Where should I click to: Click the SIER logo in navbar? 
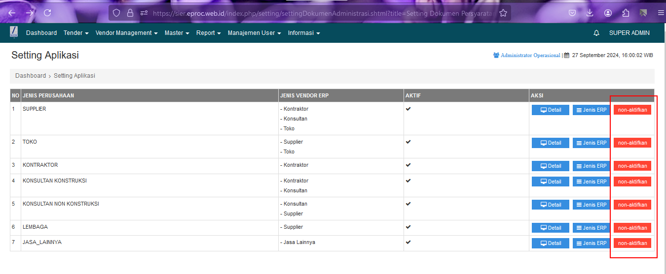pyautogui.click(x=14, y=33)
